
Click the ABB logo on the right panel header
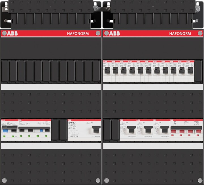pyautogui.click(x=114, y=33)
